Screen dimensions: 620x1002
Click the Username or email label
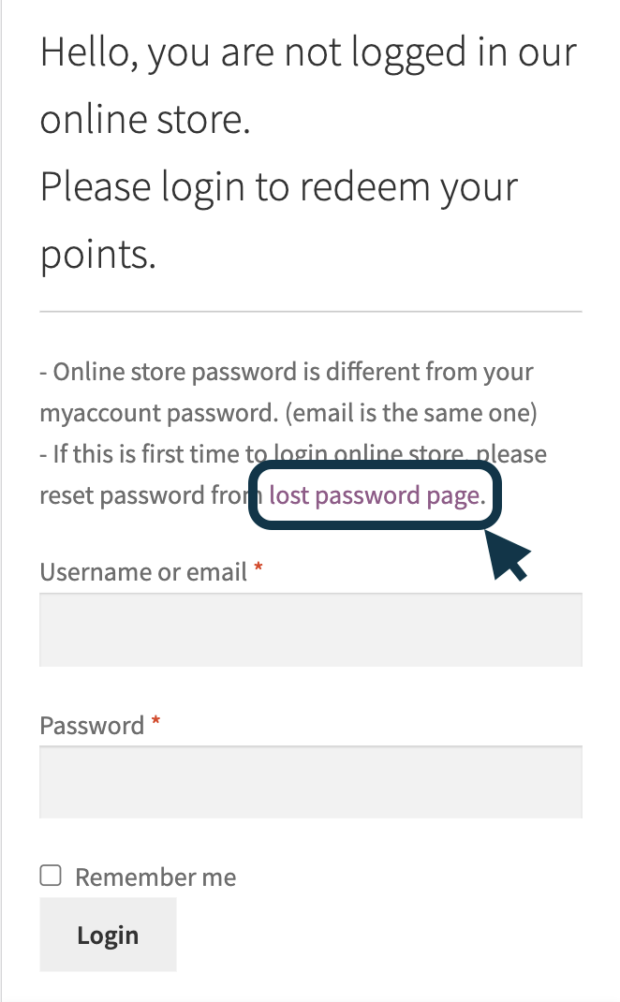point(143,572)
